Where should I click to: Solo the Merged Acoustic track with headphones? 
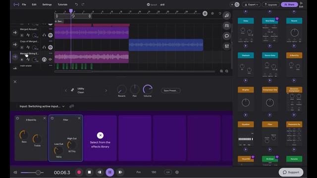44,35
